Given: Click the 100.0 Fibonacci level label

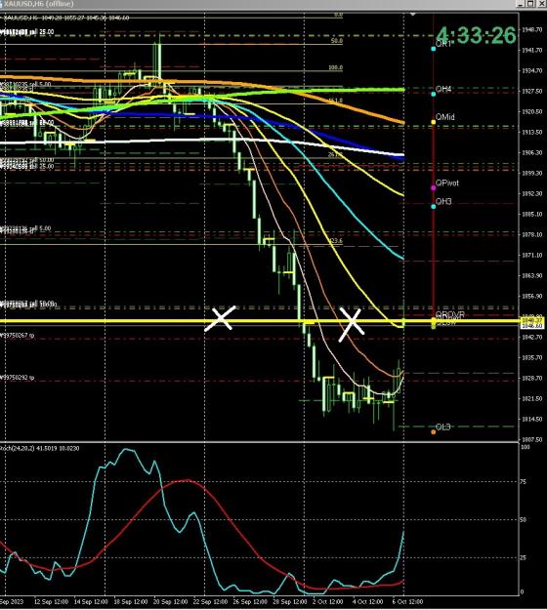Looking at the screenshot, I should point(335,67).
